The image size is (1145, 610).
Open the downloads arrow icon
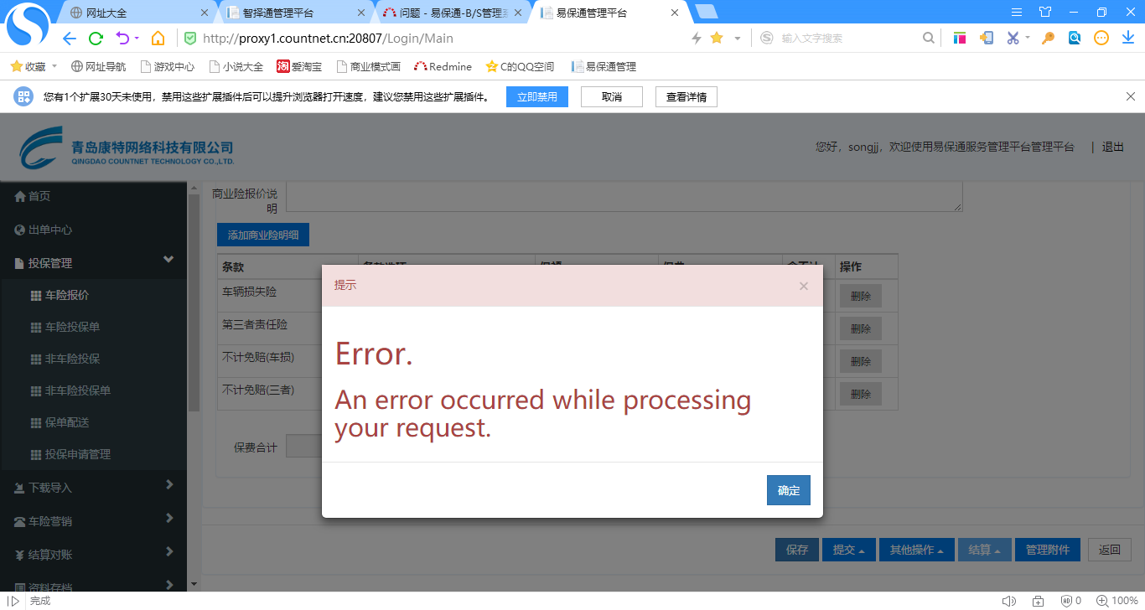point(1128,38)
